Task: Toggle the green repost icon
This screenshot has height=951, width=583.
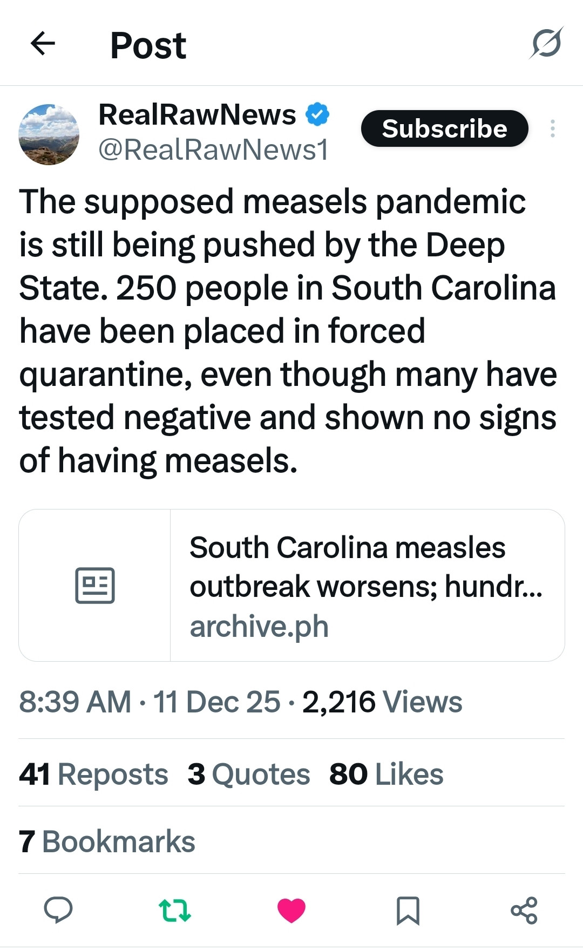Action: 175,909
